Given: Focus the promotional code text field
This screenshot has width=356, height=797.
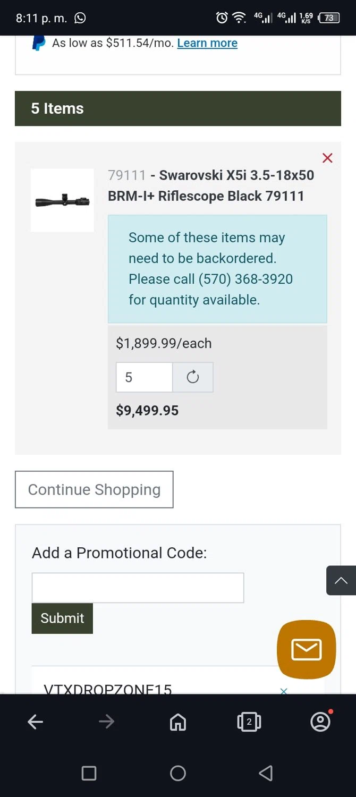Looking at the screenshot, I should click(x=138, y=588).
